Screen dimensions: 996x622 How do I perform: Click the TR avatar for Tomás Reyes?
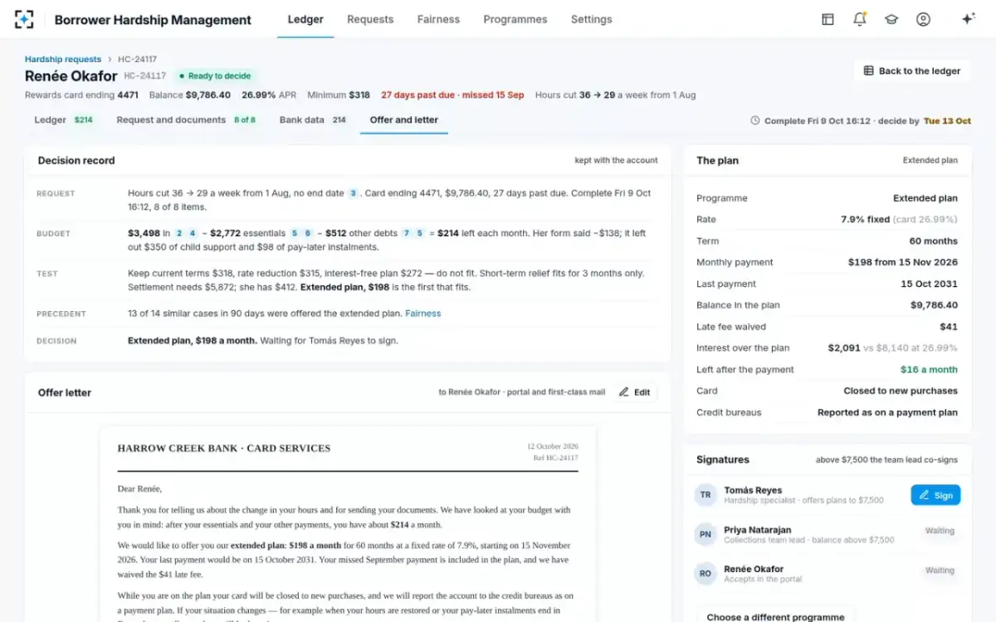coord(705,495)
